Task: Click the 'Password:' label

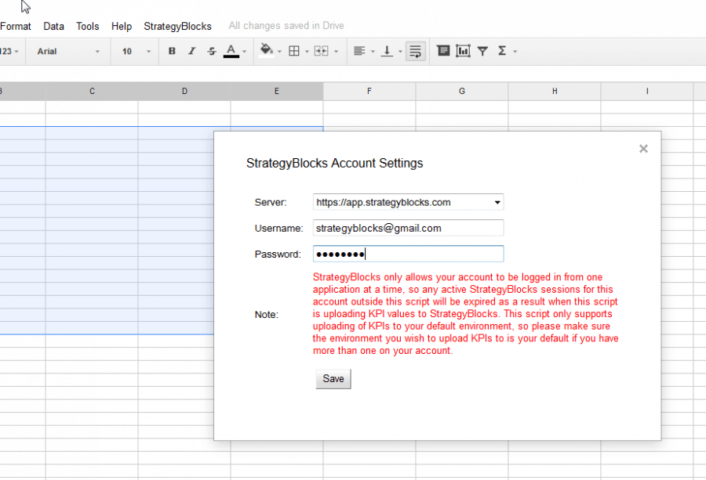Action: 278,254
